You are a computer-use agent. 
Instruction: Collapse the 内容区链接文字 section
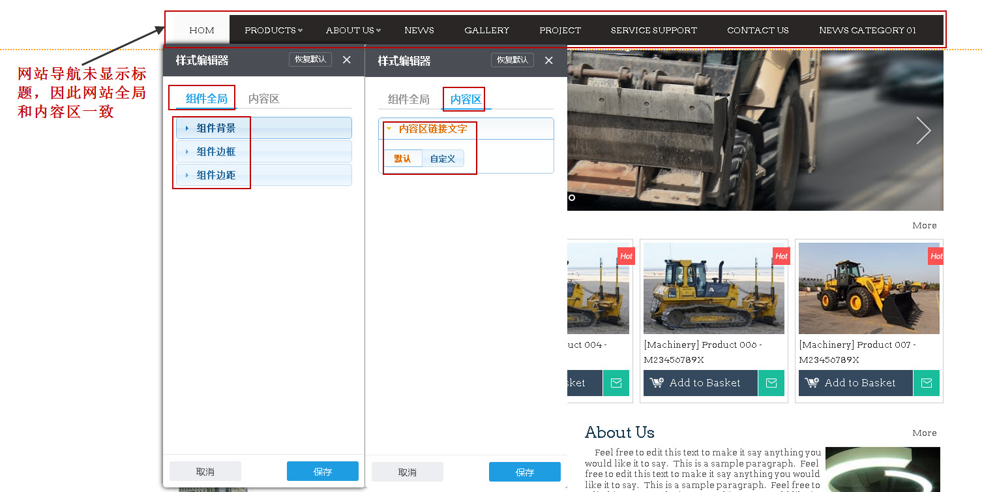tap(433, 129)
